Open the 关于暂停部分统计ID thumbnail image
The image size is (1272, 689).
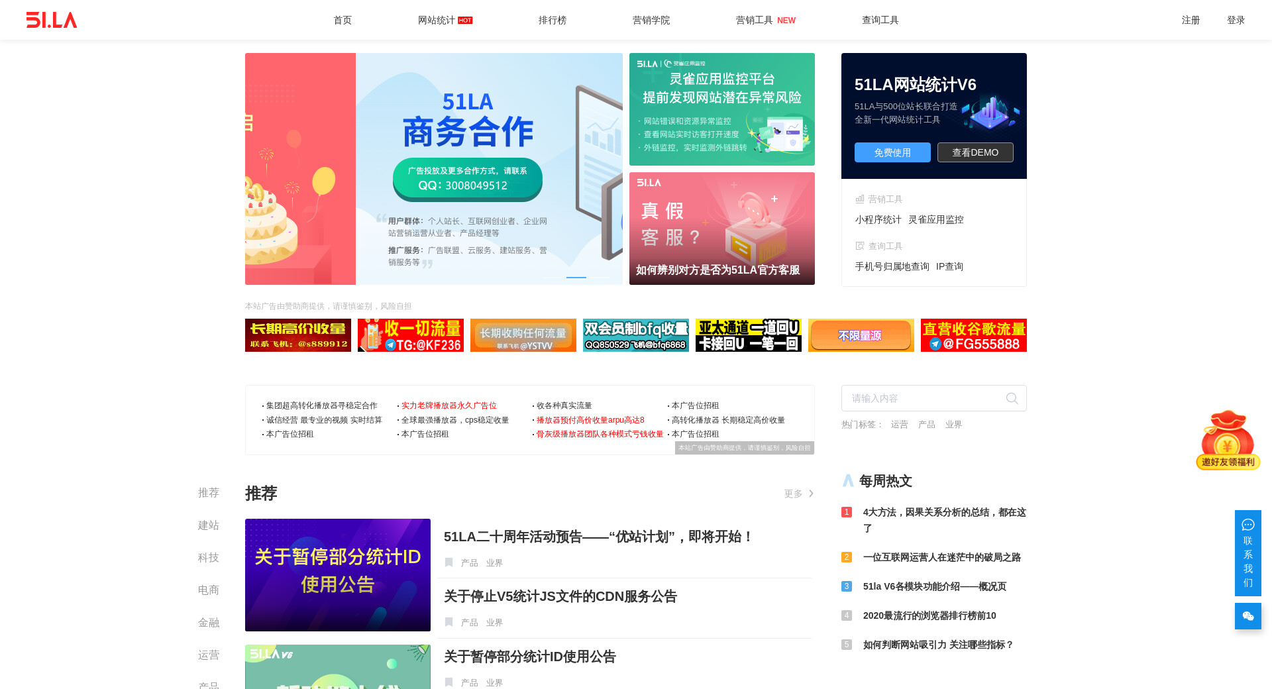[x=338, y=575]
